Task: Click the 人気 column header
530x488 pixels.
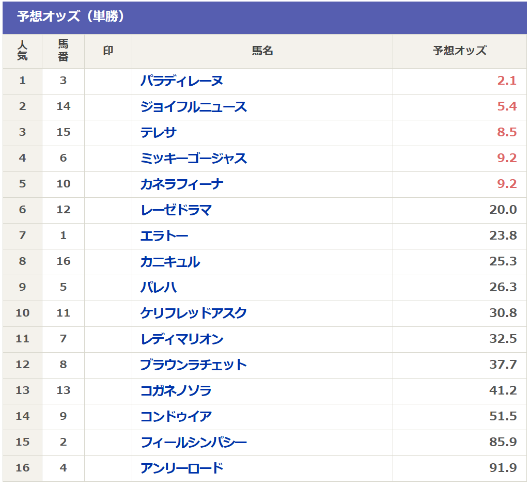Action: tap(22, 51)
